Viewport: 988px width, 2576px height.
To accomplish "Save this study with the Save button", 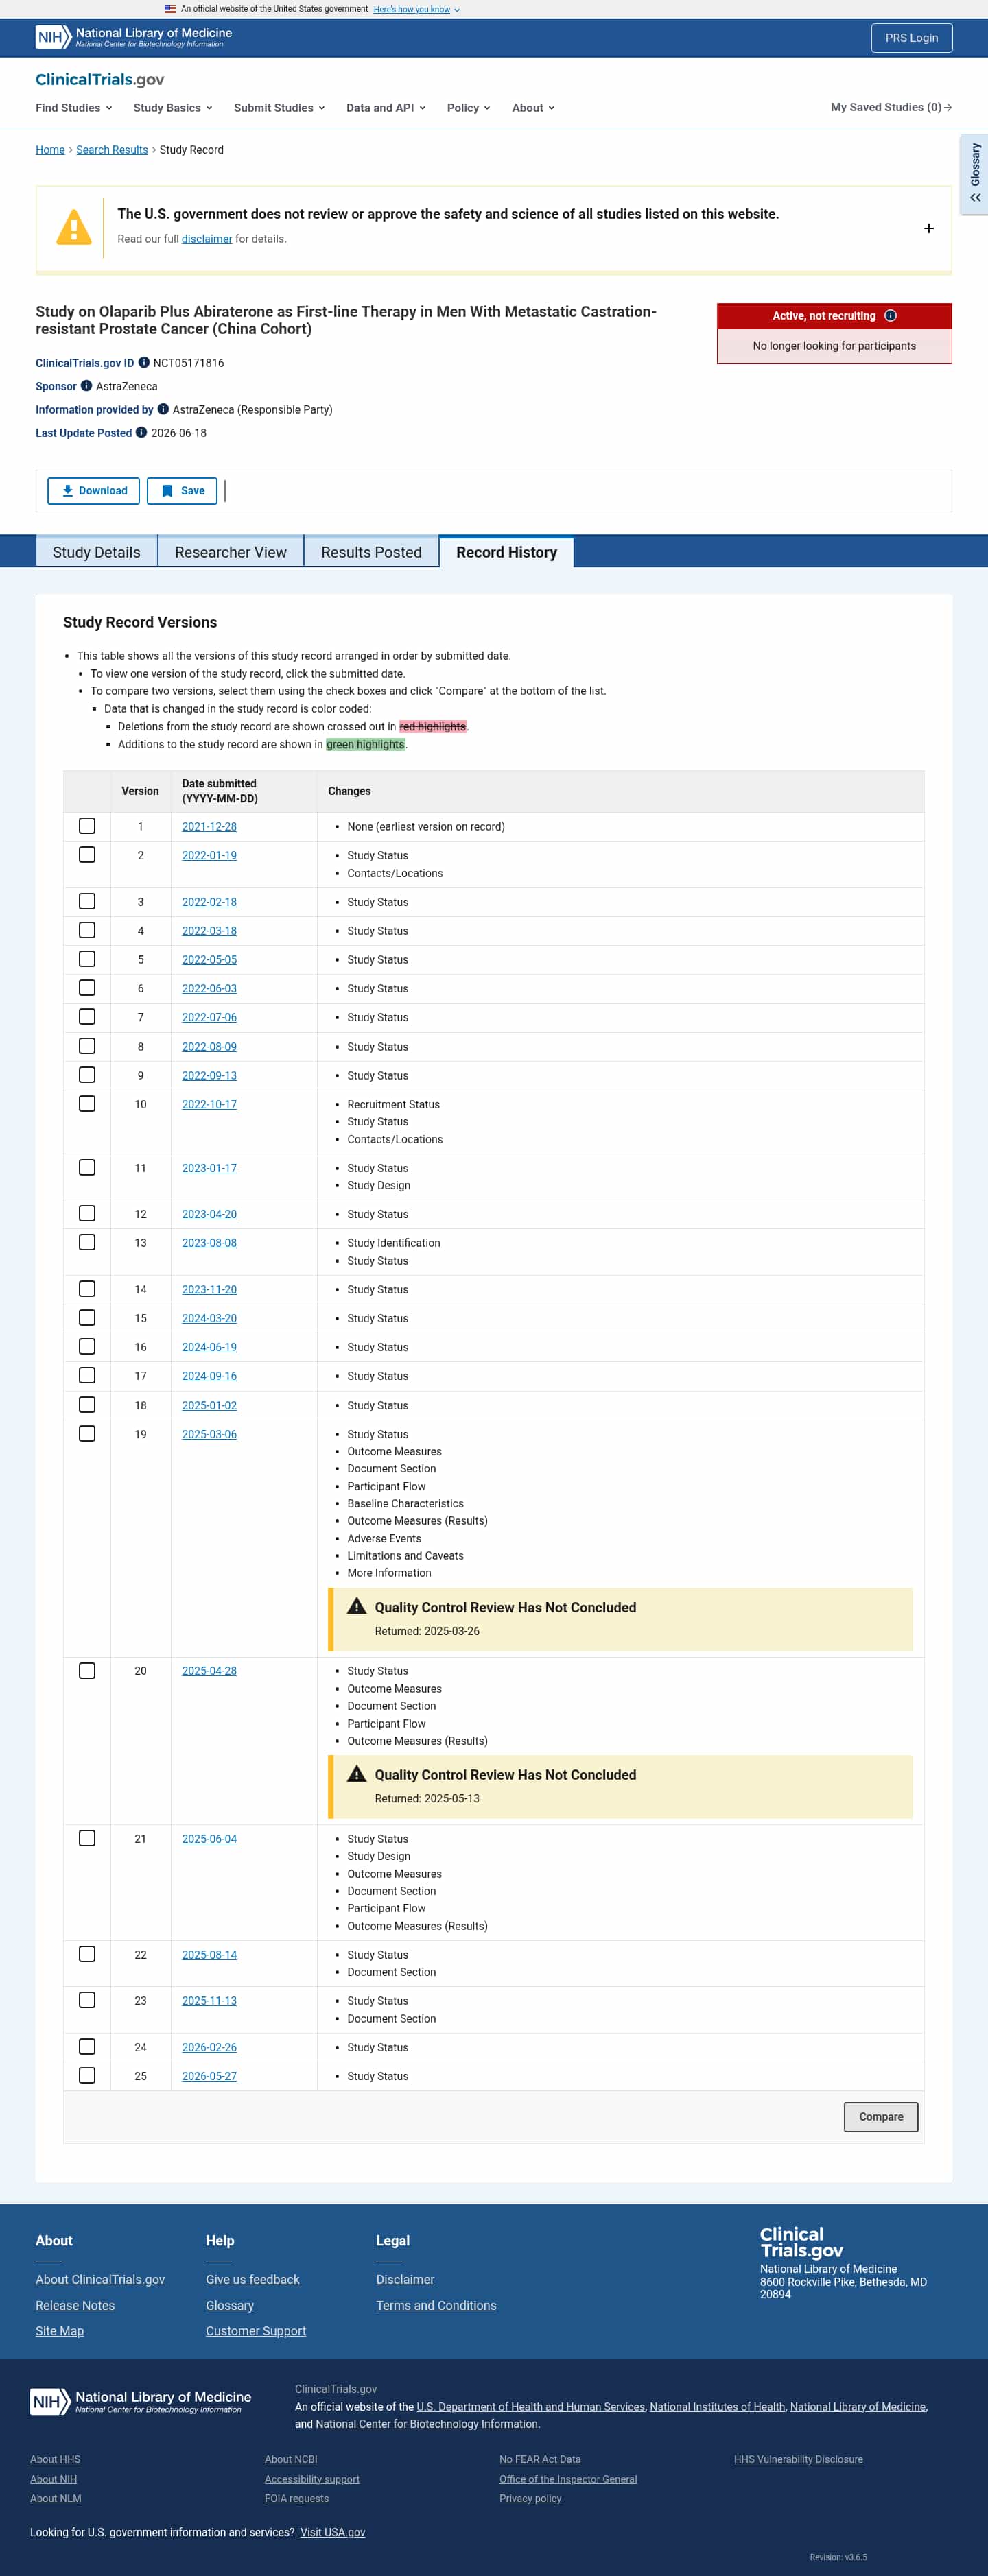I will click(182, 491).
